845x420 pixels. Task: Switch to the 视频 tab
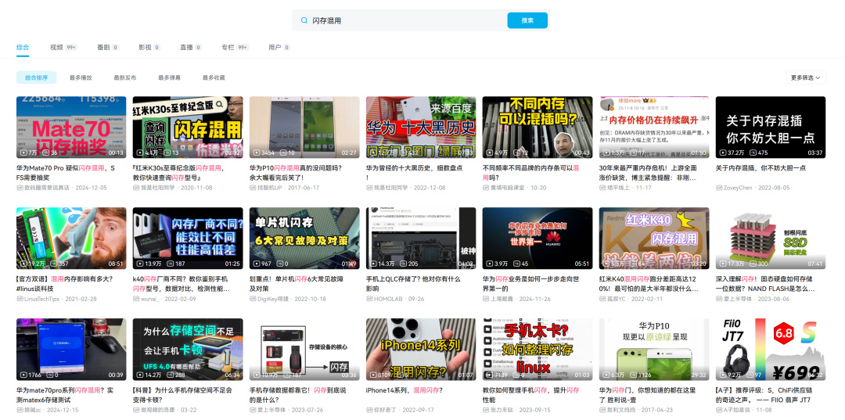pyautogui.click(x=63, y=48)
